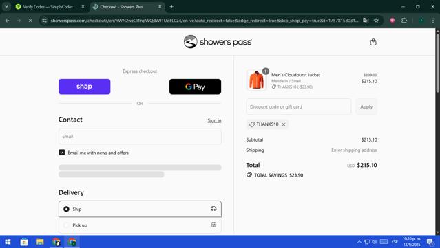Open the Chrome three-dot menu

pos(433,21)
